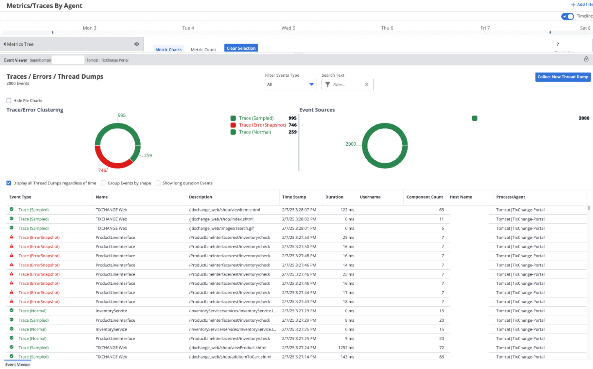
Task: Check the Hide Pie Charts checkbox
Action: pyautogui.click(x=9, y=101)
